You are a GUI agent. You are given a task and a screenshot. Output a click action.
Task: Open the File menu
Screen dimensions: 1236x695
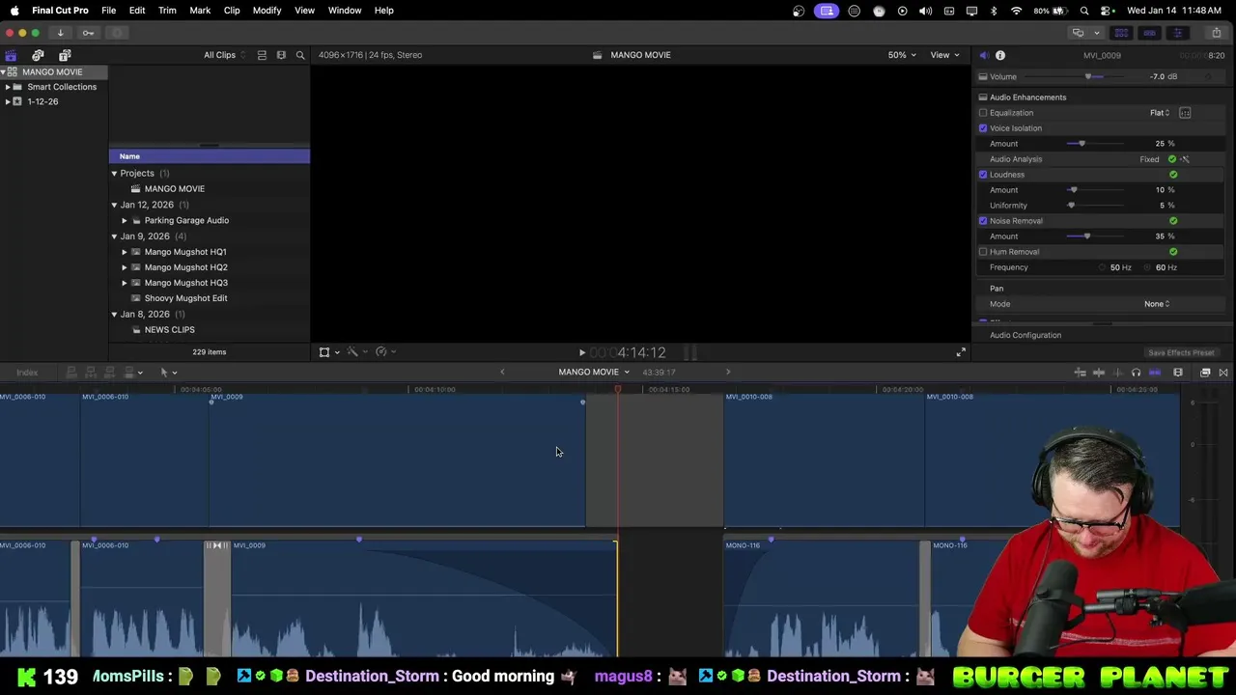click(x=108, y=11)
